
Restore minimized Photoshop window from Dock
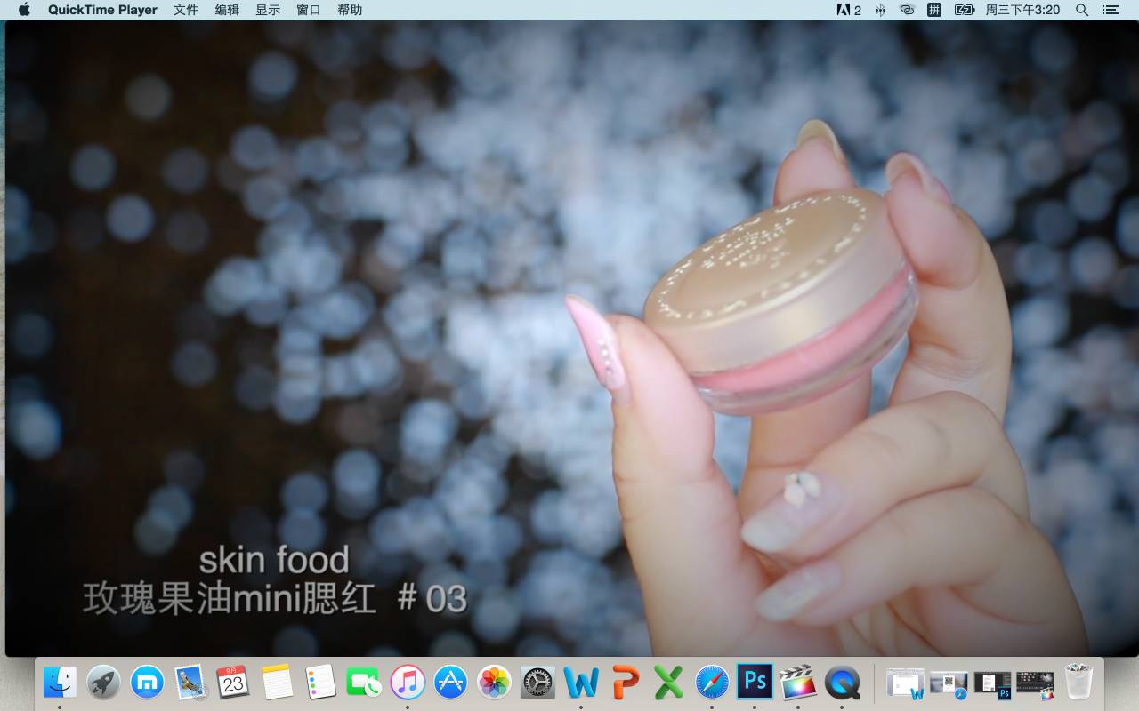point(992,683)
